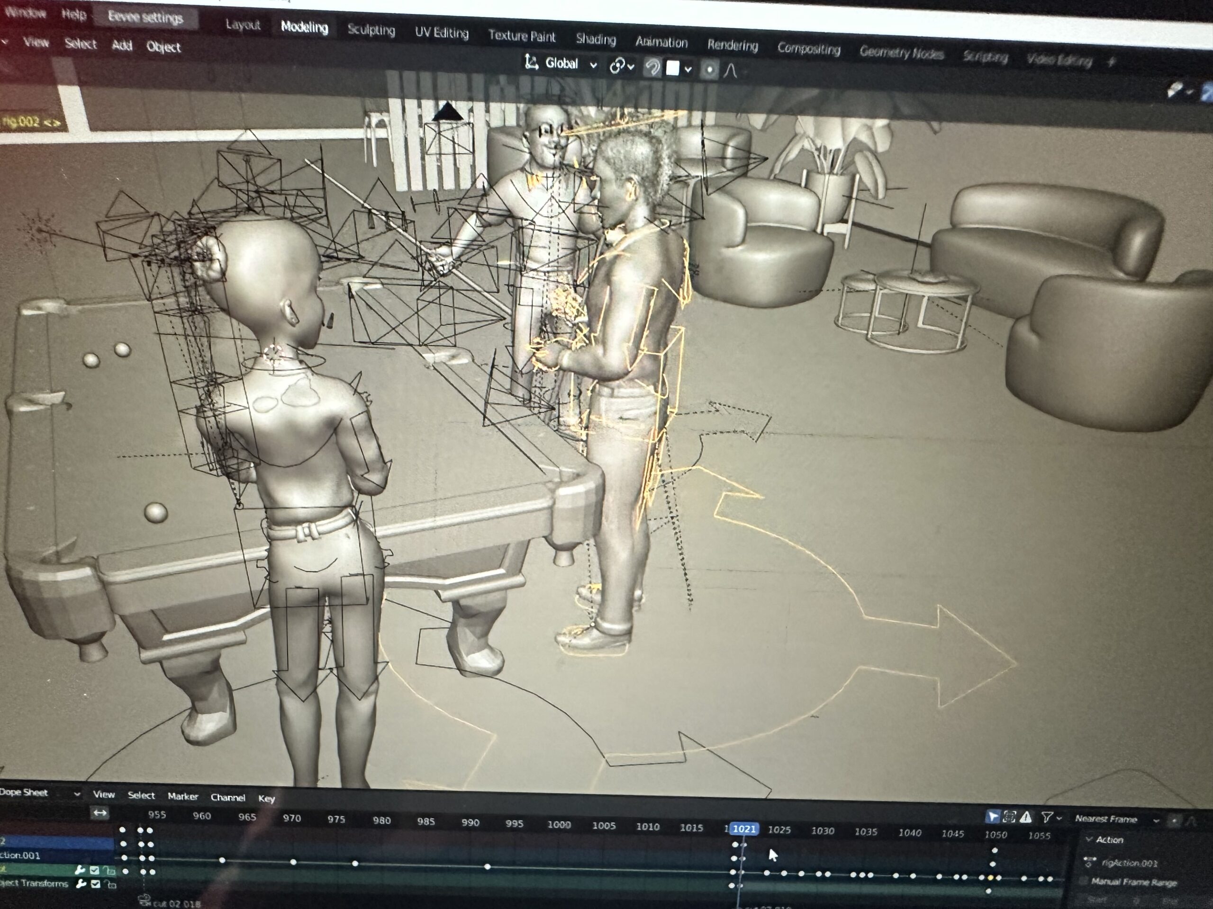Click the wrench icon on Object Transforms
This screenshot has width=1213, height=909.
[81, 883]
